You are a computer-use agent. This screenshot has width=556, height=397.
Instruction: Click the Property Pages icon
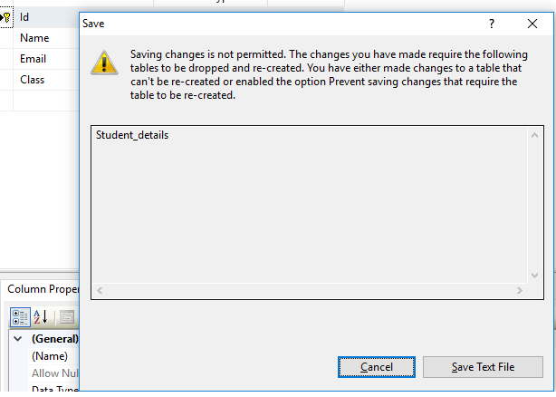[x=67, y=317]
